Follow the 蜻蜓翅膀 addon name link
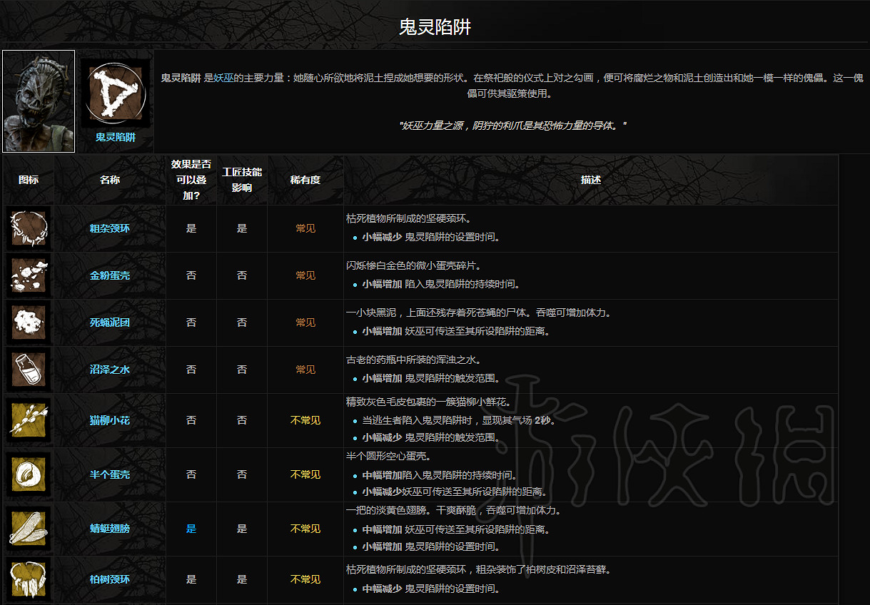 (108, 529)
